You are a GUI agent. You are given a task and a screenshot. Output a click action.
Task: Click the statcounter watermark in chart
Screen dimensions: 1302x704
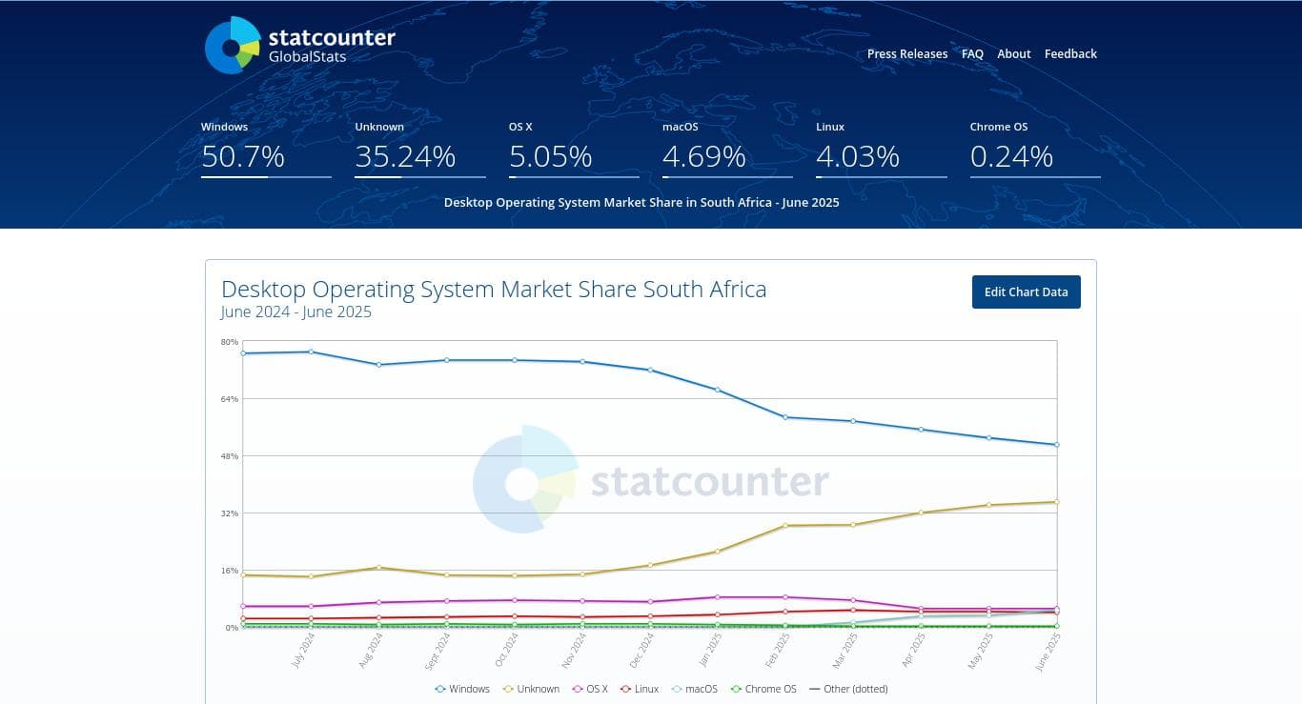pos(651,481)
